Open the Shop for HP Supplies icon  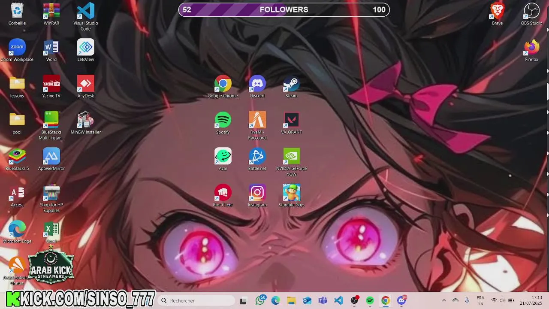[51, 198]
